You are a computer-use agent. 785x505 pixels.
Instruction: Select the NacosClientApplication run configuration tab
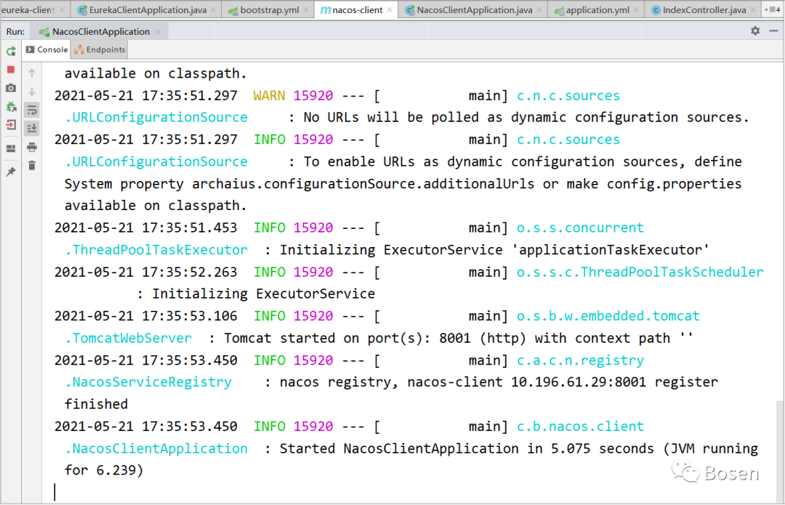(100, 31)
